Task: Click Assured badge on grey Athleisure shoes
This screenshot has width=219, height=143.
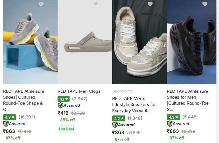Action: click(x=14, y=124)
